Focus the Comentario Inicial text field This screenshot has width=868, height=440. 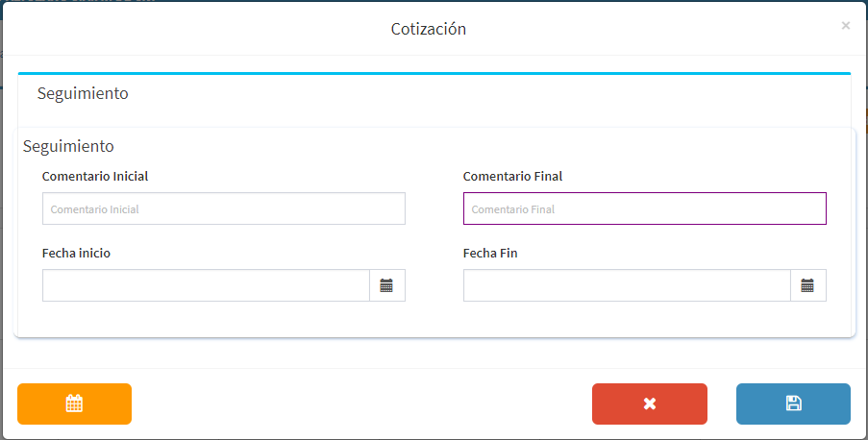(224, 208)
